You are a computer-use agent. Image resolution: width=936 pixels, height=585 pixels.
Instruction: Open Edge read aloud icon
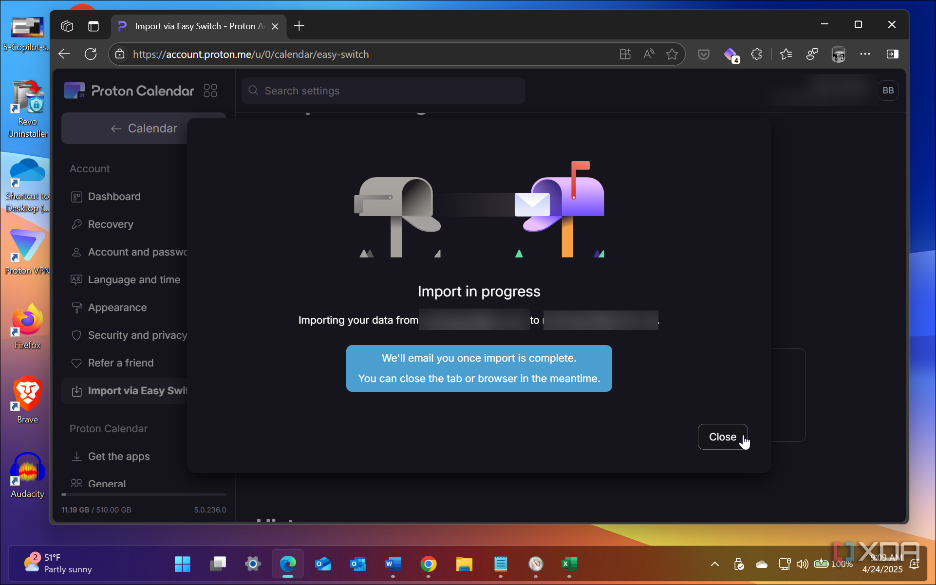coord(649,54)
